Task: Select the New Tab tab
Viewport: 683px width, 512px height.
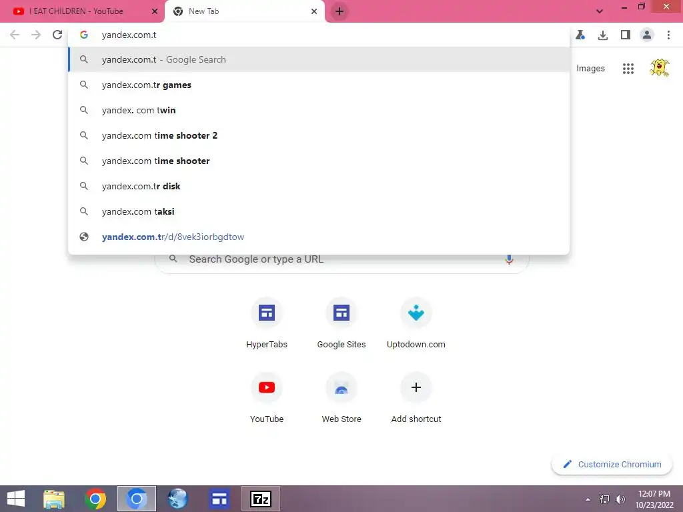Action: 244,11
